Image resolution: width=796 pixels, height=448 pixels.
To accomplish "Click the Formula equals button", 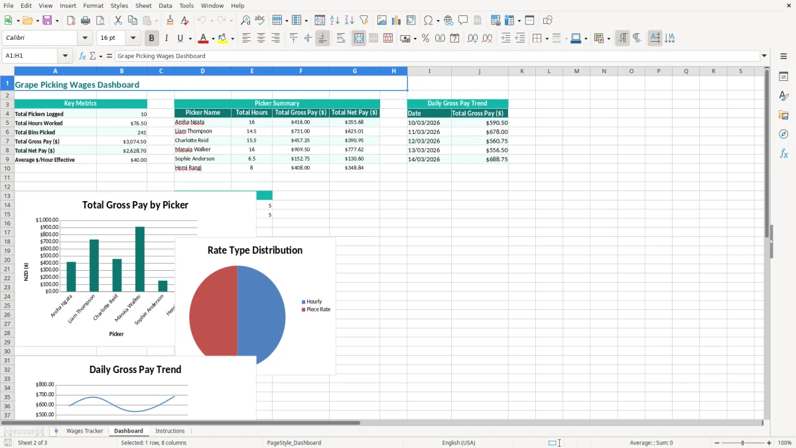I will click(109, 56).
